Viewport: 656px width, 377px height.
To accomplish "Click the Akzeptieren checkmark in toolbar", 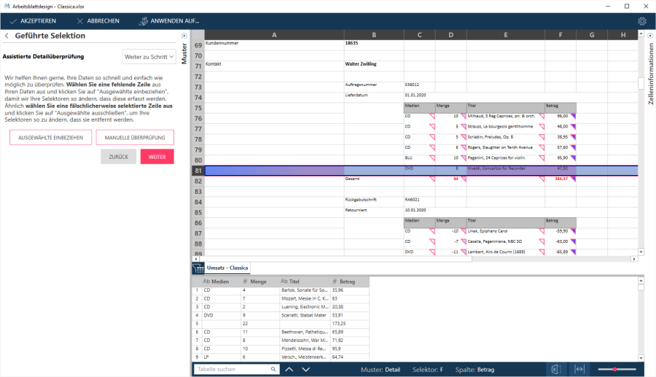I will click(14, 21).
